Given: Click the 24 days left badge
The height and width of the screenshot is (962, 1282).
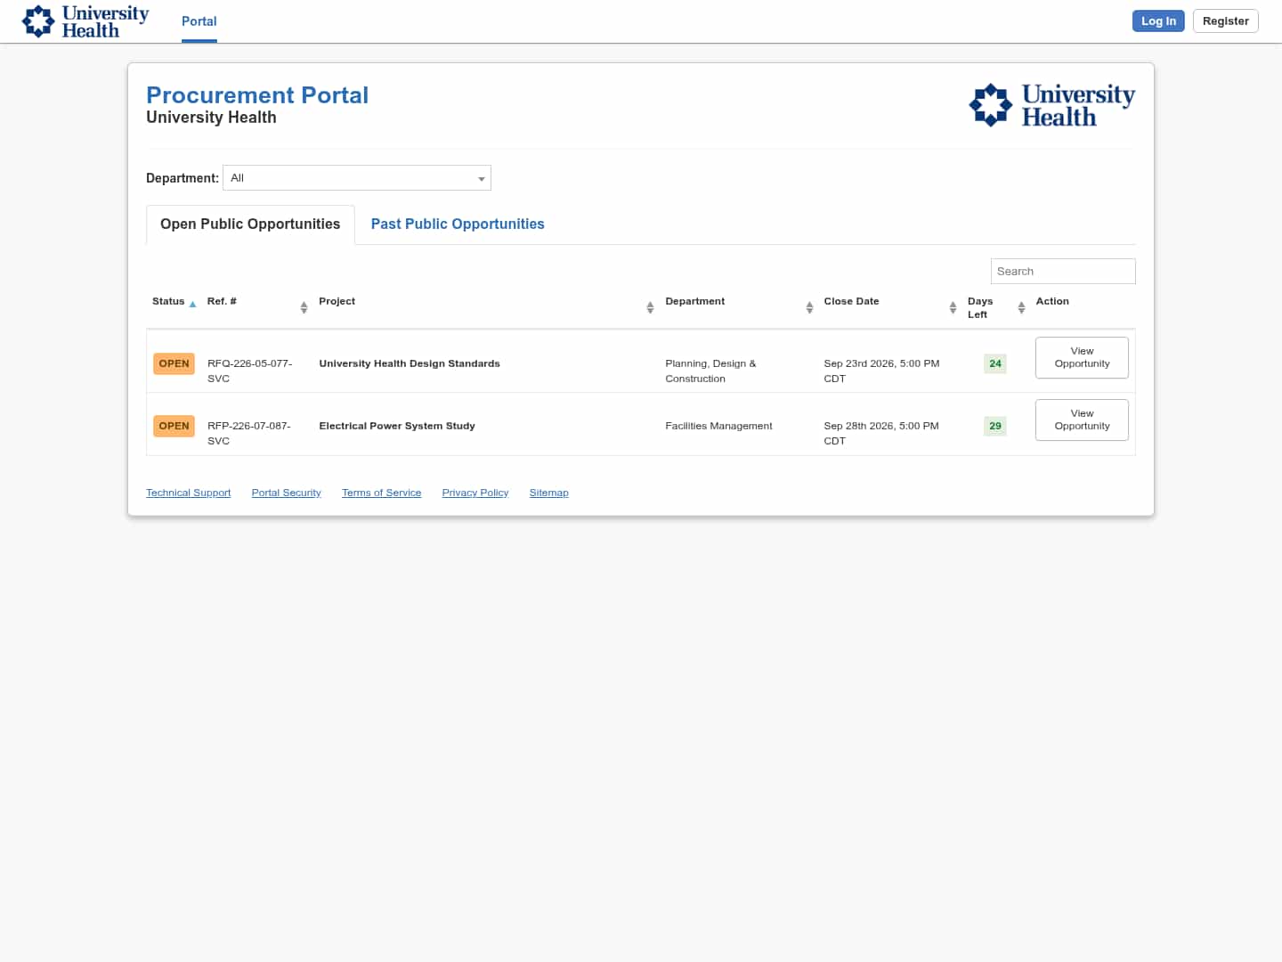Looking at the screenshot, I should point(995,363).
